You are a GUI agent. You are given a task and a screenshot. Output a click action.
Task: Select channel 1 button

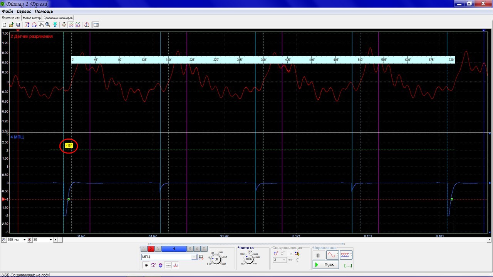[144, 249]
